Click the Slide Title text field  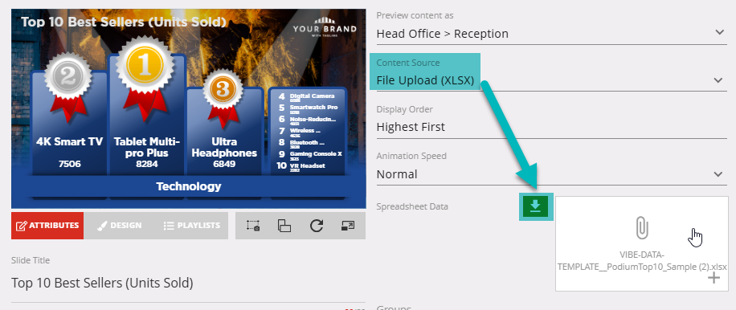tap(188, 283)
